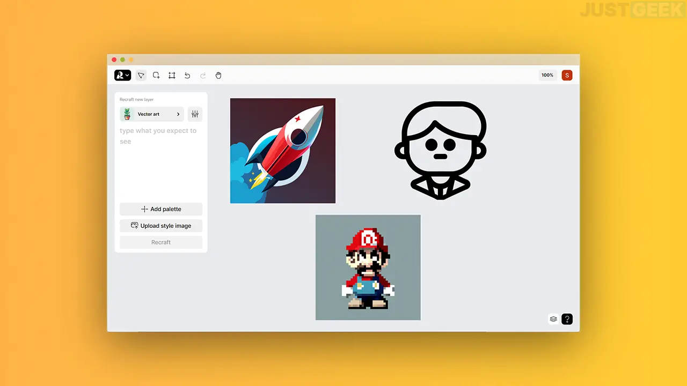Click the Add palette button

tap(161, 209)
